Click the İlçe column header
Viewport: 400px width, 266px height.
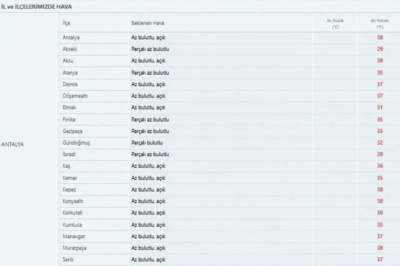click(66, 23)
